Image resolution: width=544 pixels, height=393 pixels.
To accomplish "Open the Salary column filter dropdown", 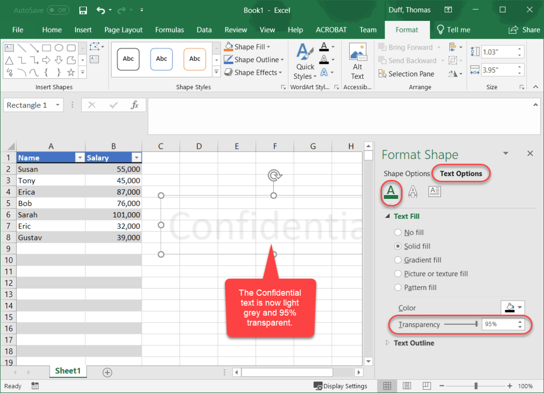I will 137,157.
